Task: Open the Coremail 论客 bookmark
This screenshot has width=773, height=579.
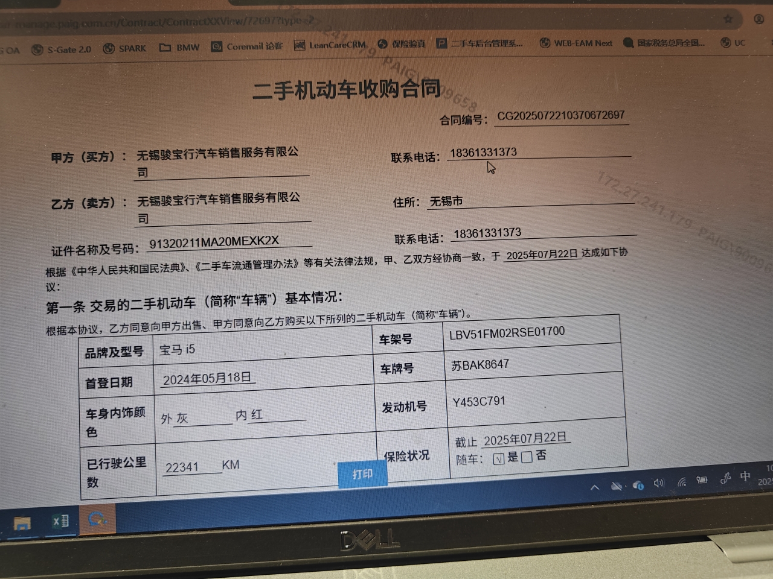Action: tap(247, 46)
